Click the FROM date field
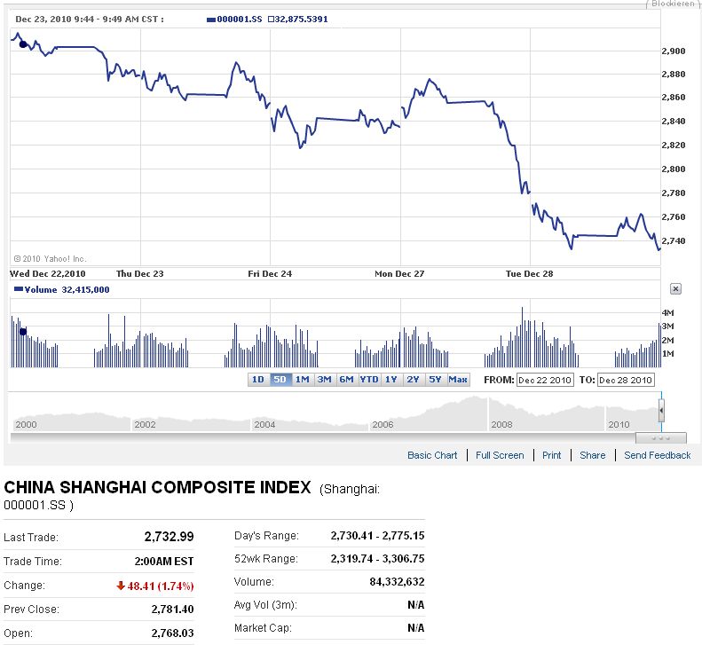Image resolution: width=702 pixels, height=645 pixels. point(546,380)
